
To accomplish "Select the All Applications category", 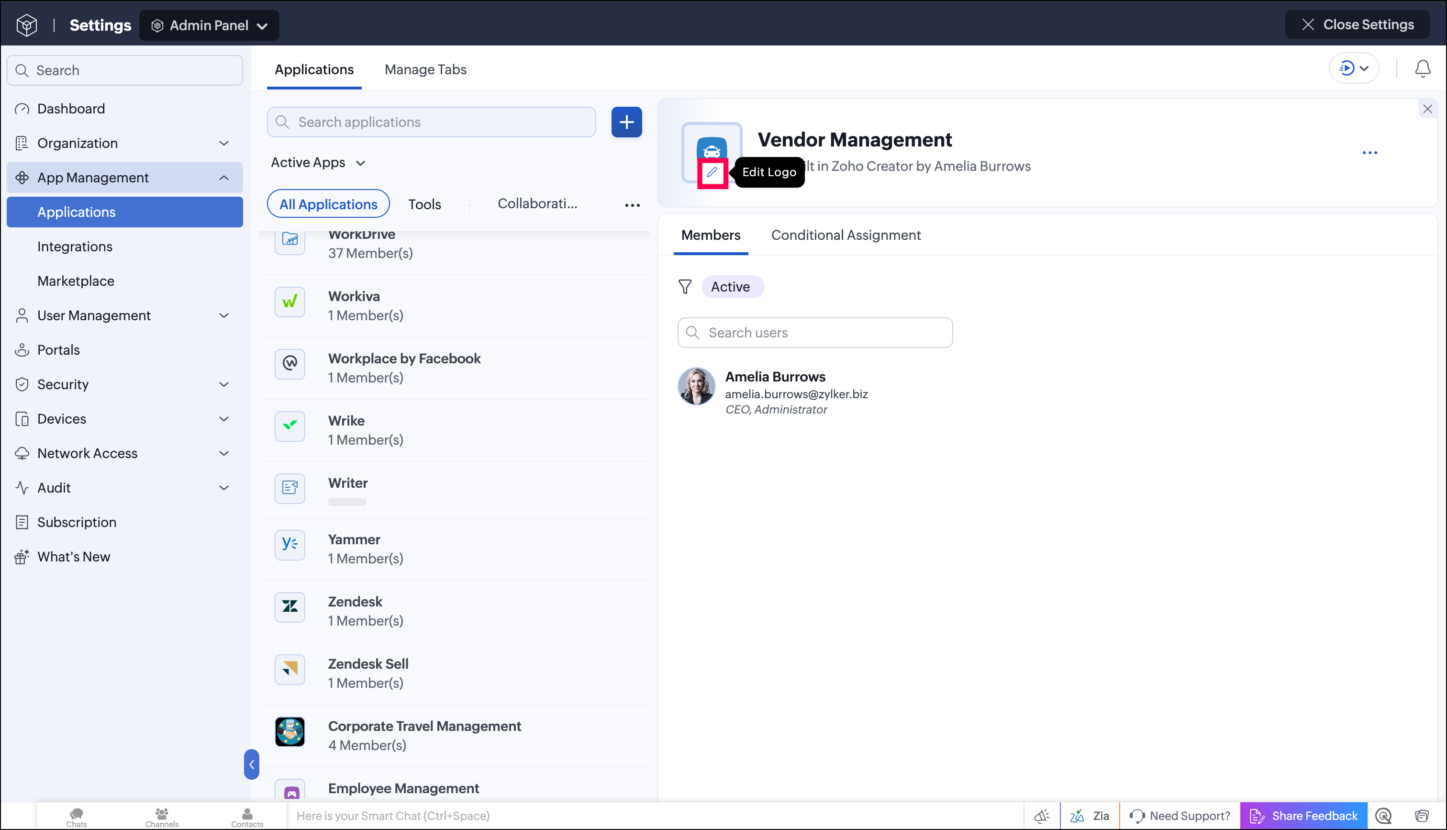I will (x=328, y=204).
